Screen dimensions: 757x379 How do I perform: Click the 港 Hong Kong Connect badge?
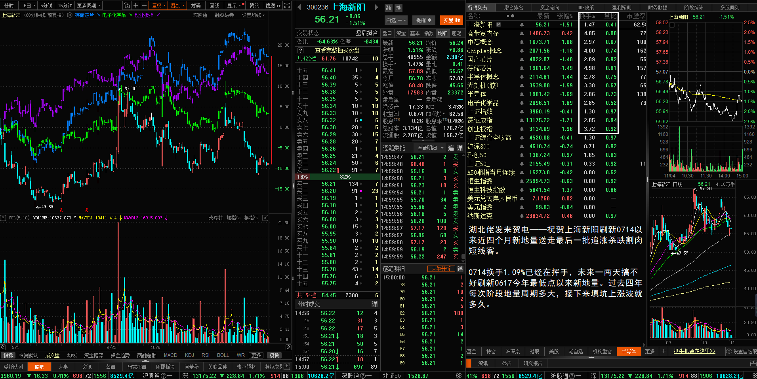point(398,8)
